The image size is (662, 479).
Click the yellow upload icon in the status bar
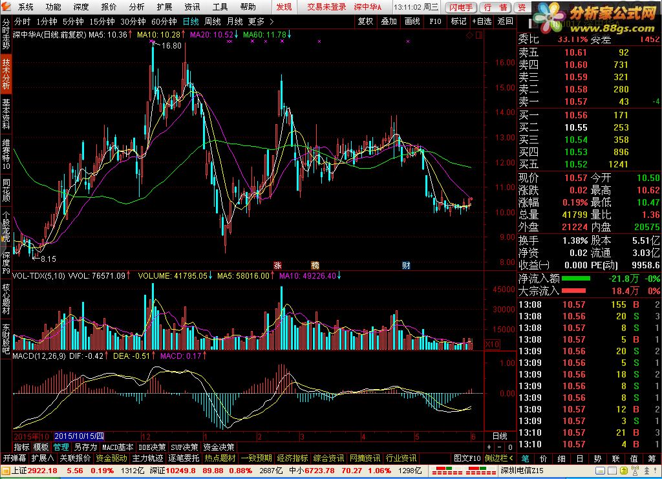tap(623, 471)
